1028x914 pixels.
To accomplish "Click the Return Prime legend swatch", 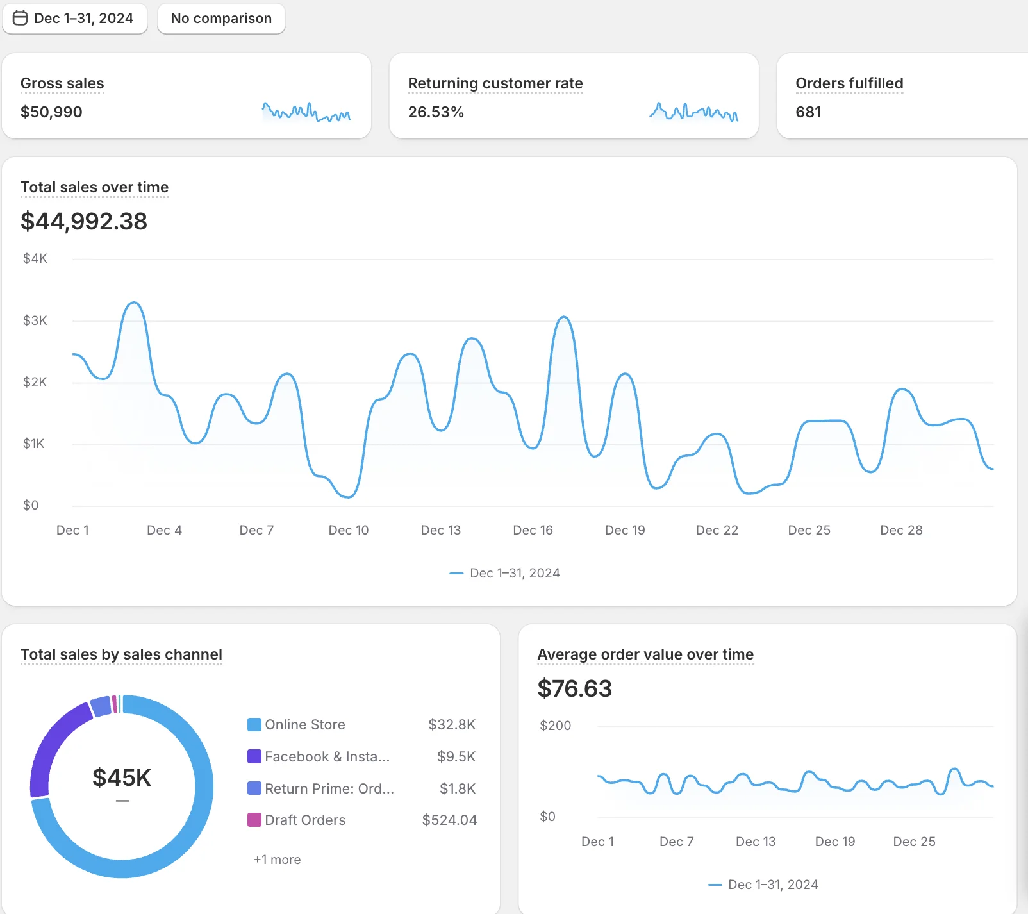I will (254, 788).
